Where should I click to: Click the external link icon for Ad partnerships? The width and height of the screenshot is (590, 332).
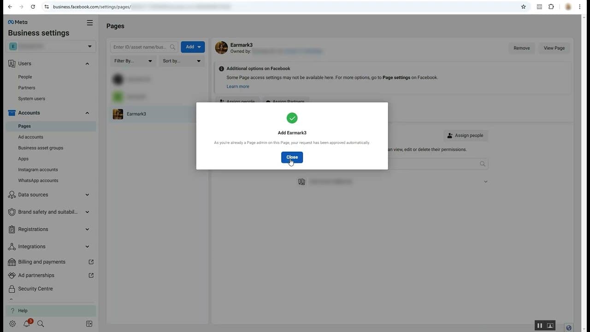[x=91, y=275]
